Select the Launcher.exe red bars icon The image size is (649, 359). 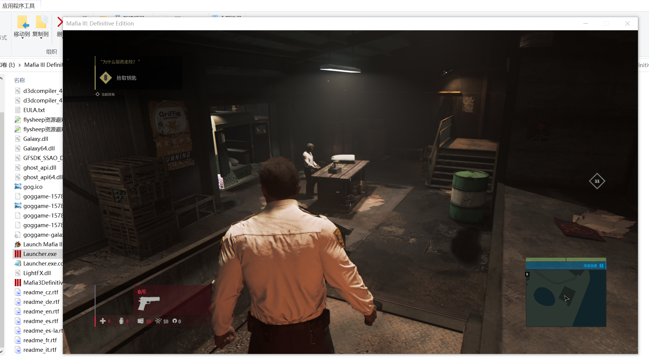tap(18, 254)
